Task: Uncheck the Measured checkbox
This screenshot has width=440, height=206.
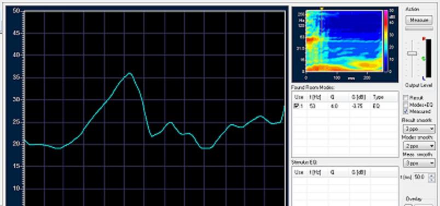Action: tap(406, 111)
